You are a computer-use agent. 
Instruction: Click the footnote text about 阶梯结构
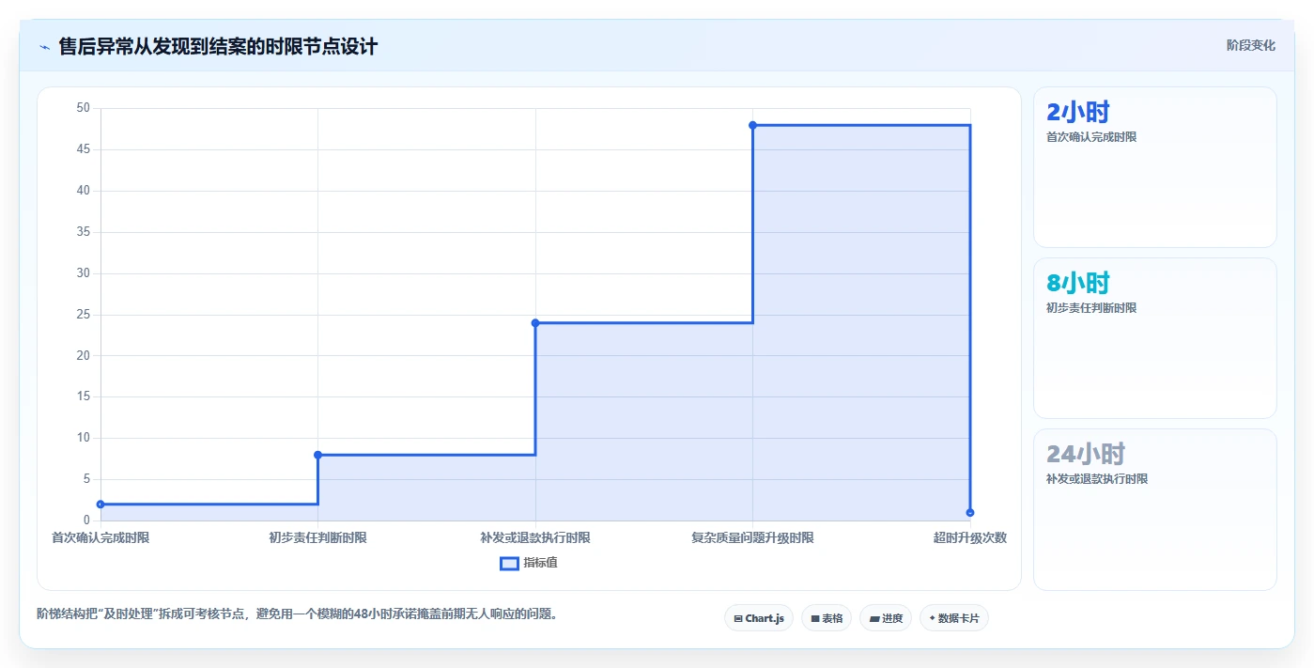[x=298, y=614]
